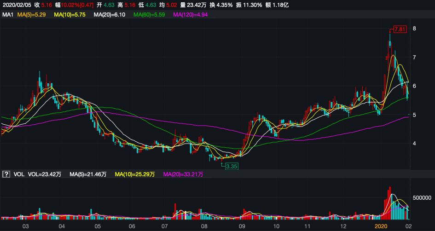Viewport: 435px width, 231px height.
Task: Select the green MA(60)=5.59 label
Action: pyautogui.click(x=149, y=15)
